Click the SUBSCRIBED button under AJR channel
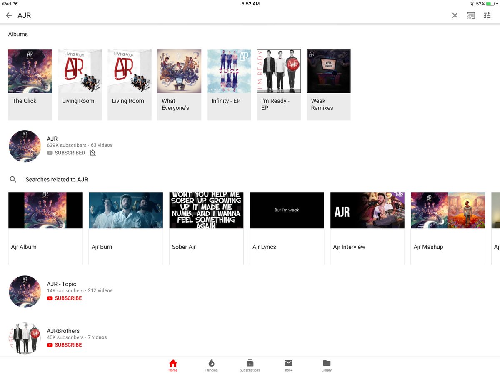The height and width of the screenshot is (374, 500). 66,153
